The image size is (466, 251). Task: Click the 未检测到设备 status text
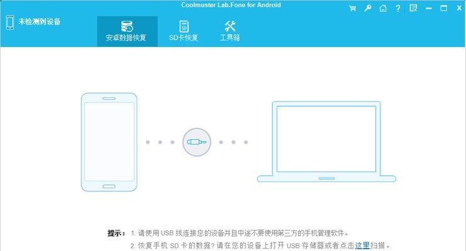tap(39, 22)
